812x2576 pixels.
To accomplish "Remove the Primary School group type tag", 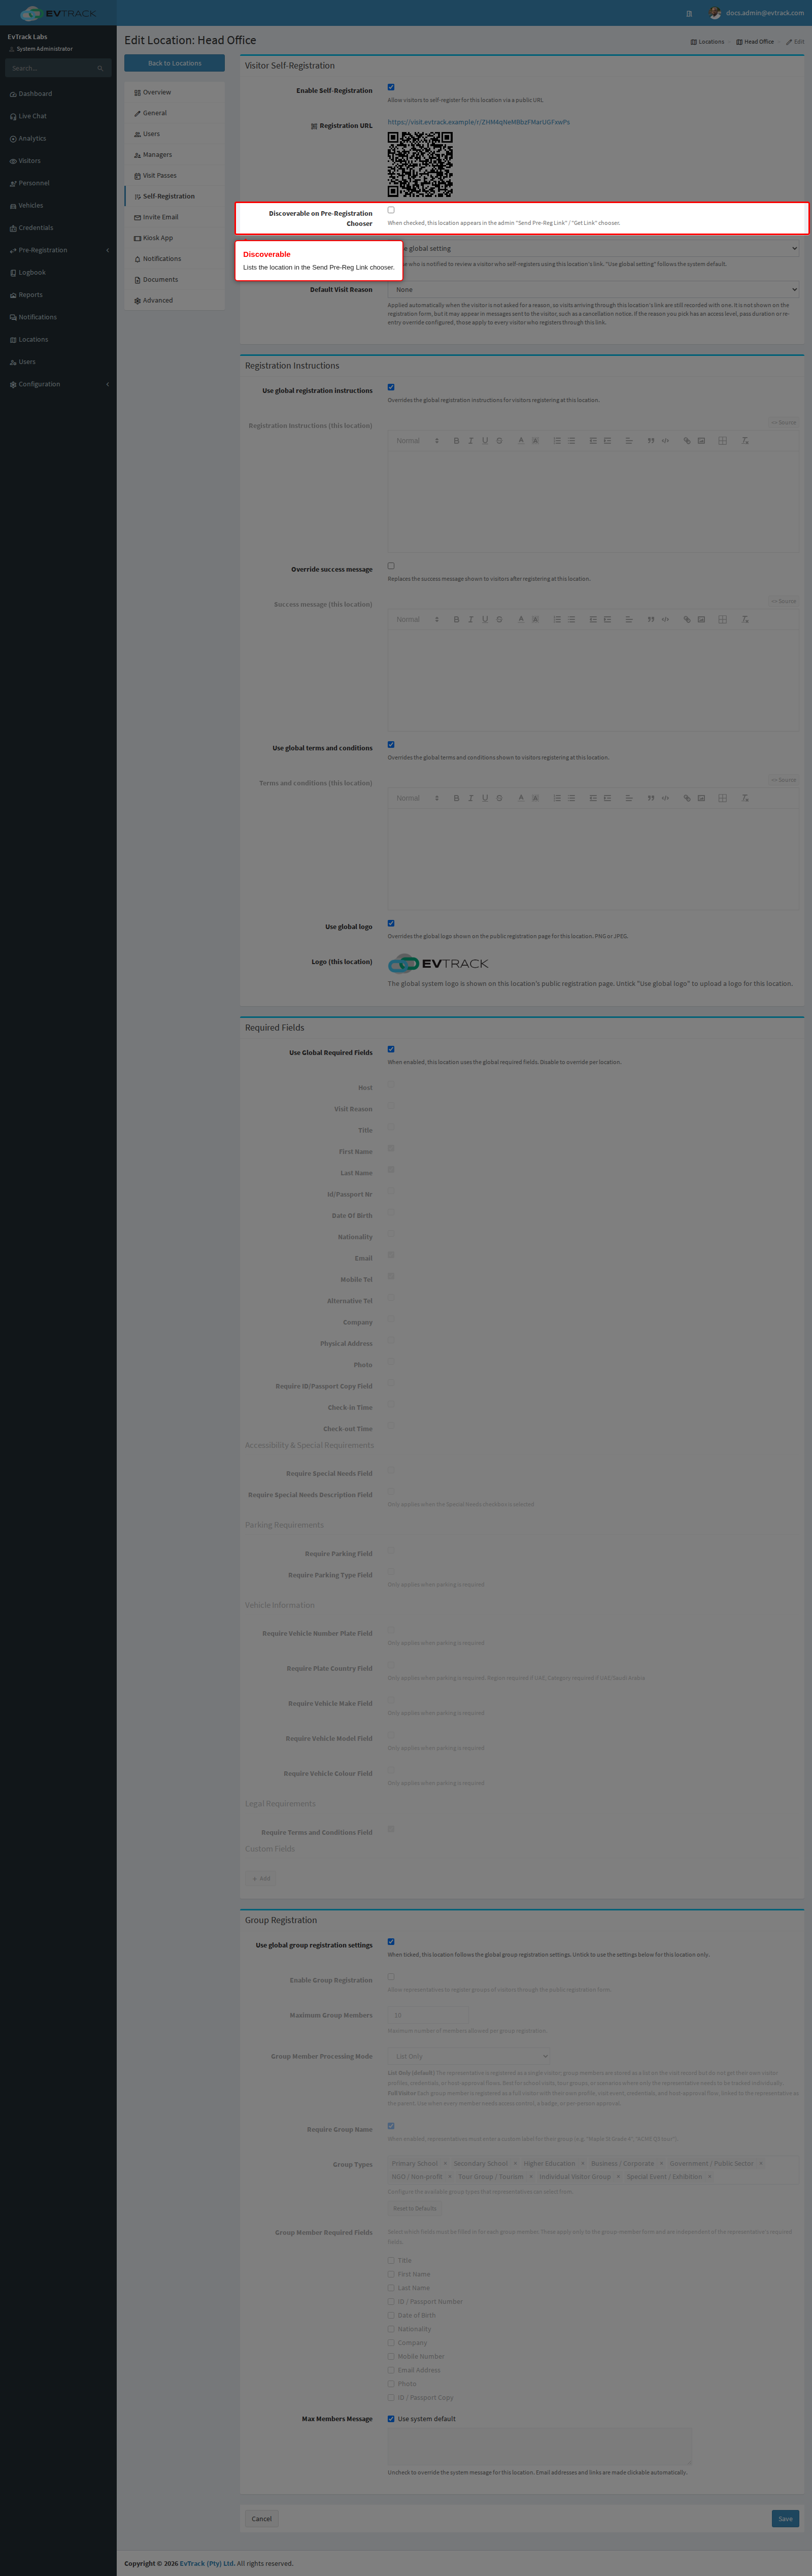I will tap(444, 2163).
